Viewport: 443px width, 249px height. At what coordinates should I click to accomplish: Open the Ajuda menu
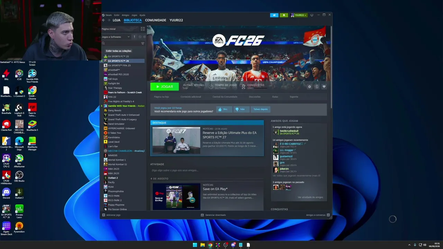pos(142,15)
